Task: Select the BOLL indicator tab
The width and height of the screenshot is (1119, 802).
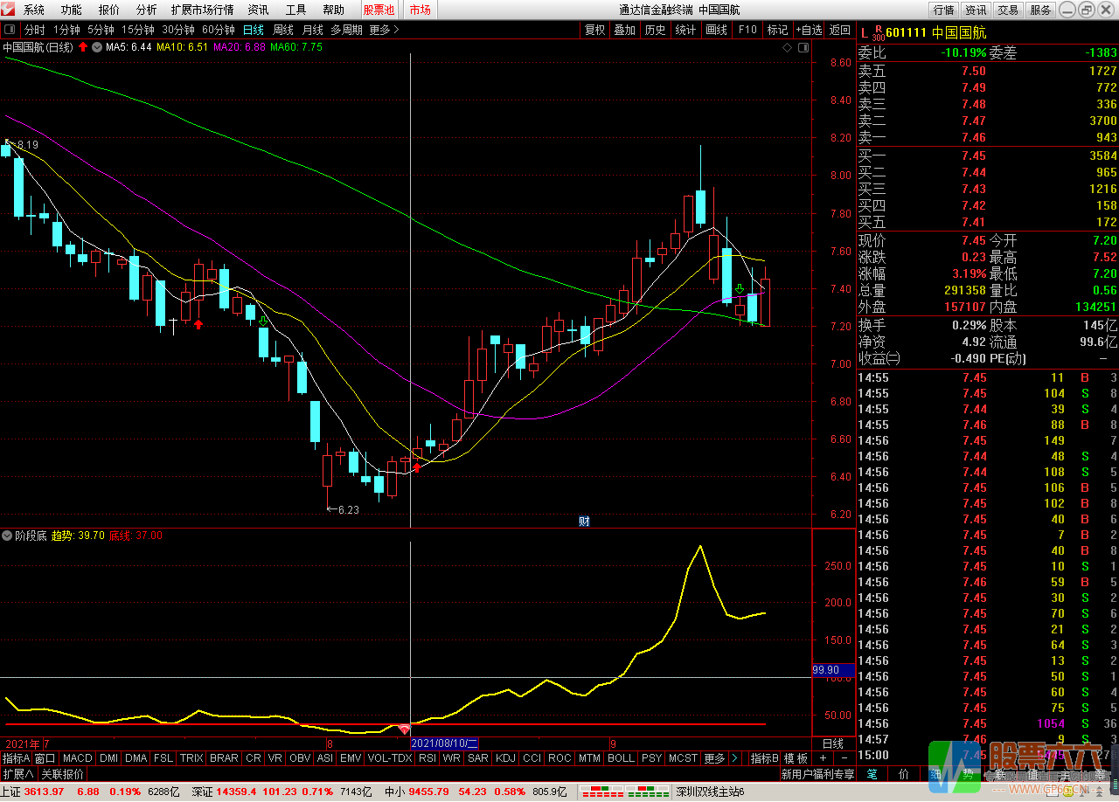Action: pyautogui.click(x=622, y=758)
